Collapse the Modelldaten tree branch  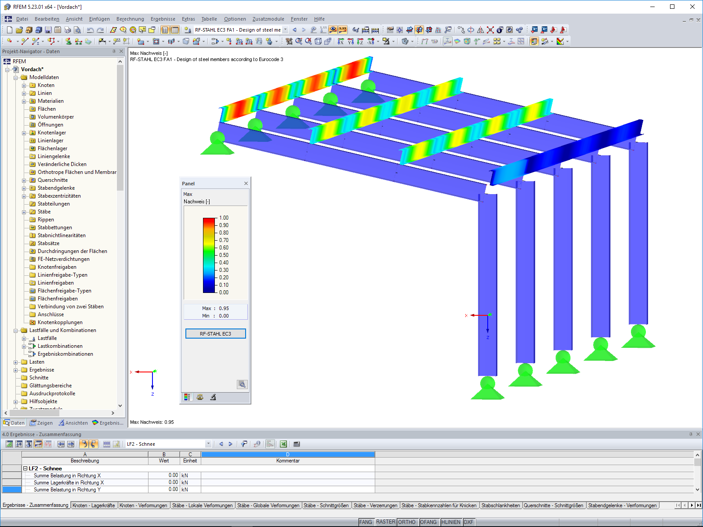coord(16,77)
